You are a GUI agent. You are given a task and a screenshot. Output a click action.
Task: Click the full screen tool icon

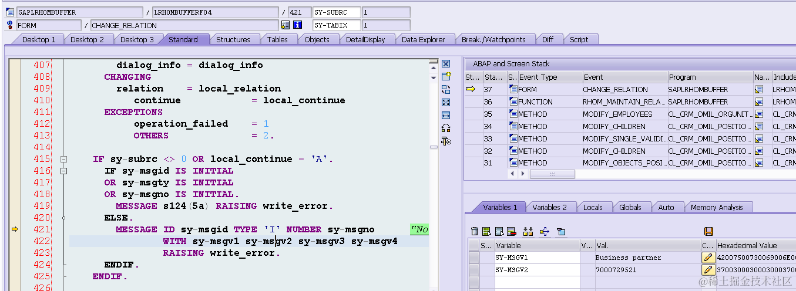(446, 103)
